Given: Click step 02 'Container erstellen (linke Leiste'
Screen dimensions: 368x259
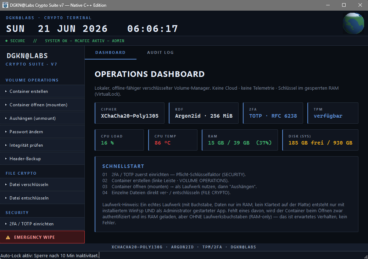Looking at the screenshot, I should [x=166, y=181].
